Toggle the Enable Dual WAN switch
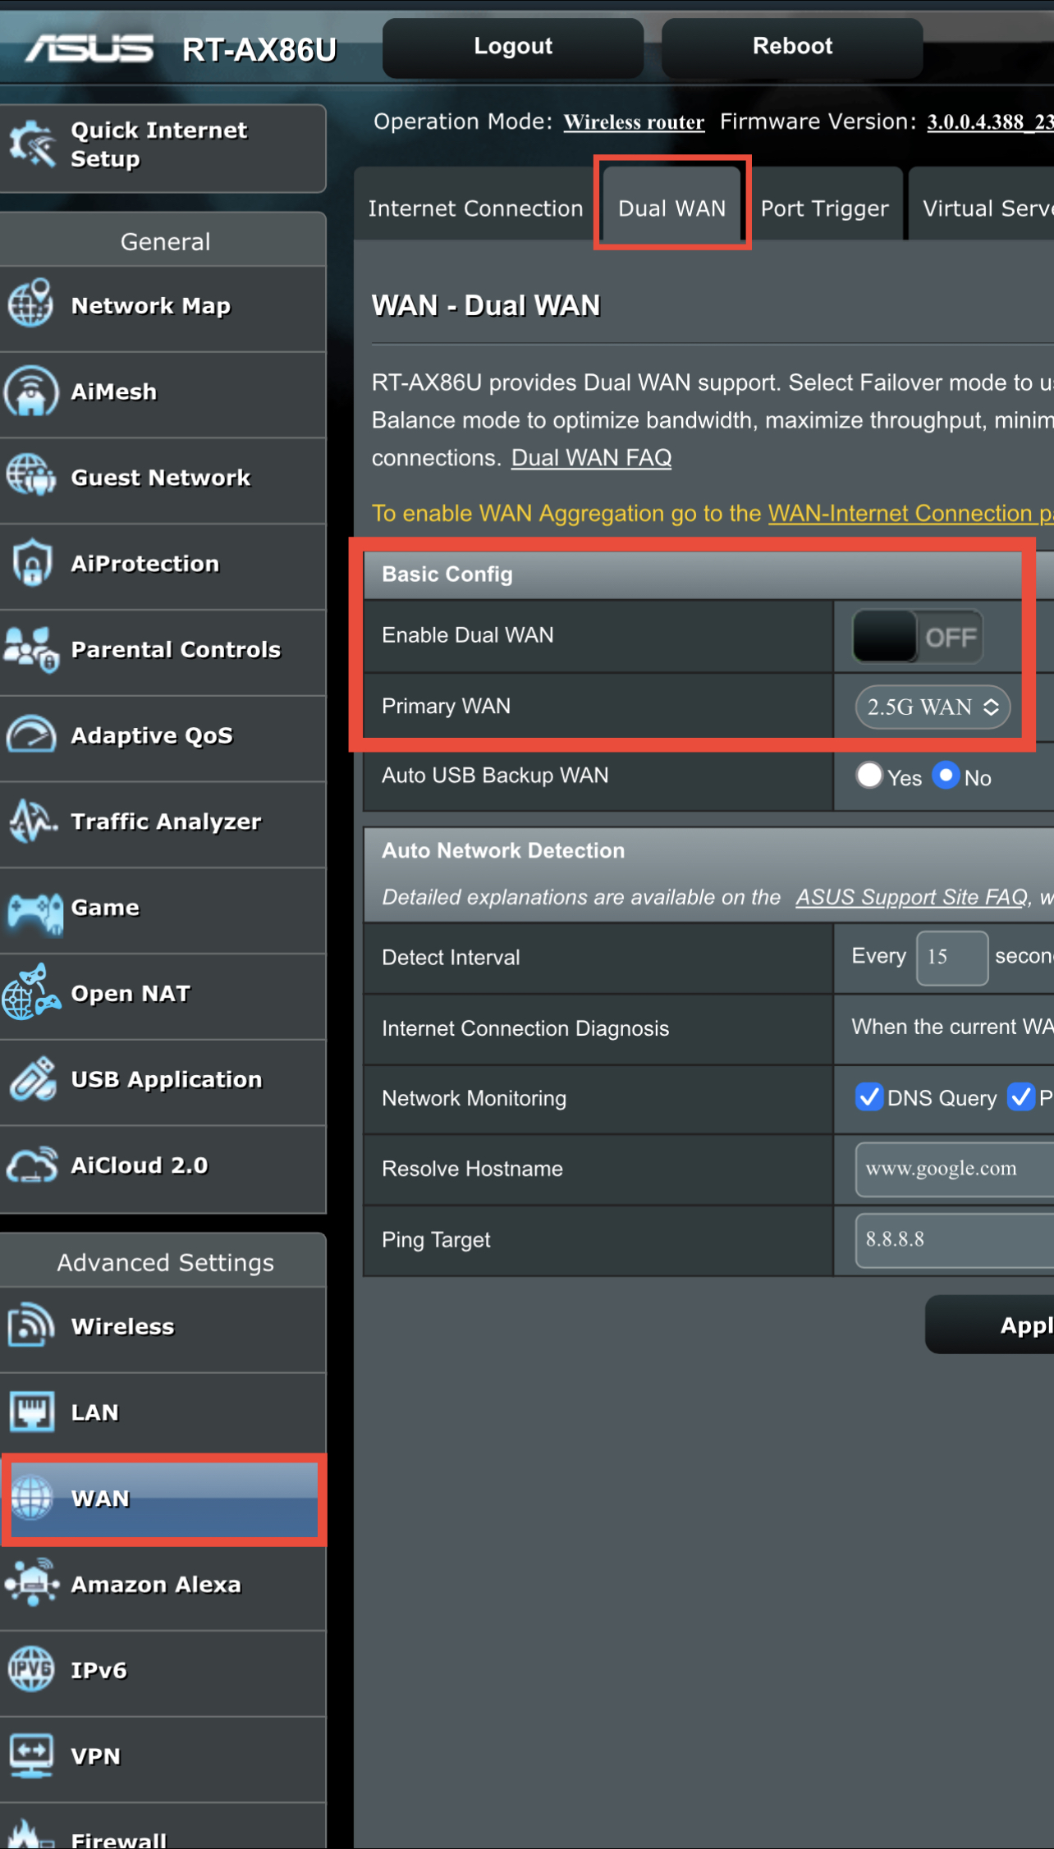 pos(917,637)
